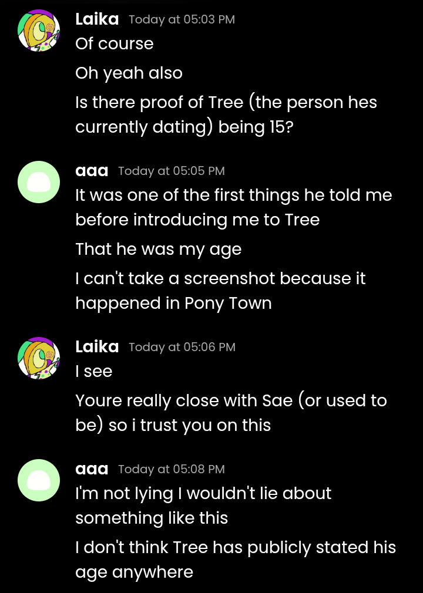Select the message starting "I'm not lying"
The width and height of the screenshot is (423, 593).
(203, 506)
